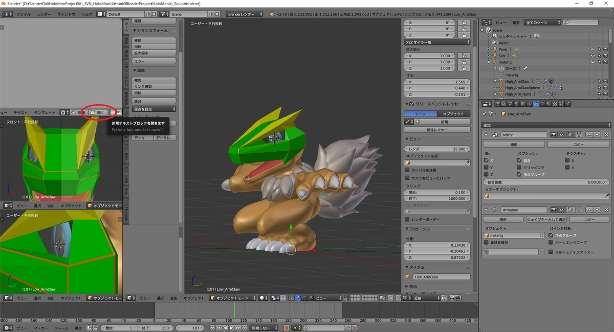Enable the クリッピング checkbox
Image resolution: width=614 pixels, height=332 pixels.
tap(519, 167)
